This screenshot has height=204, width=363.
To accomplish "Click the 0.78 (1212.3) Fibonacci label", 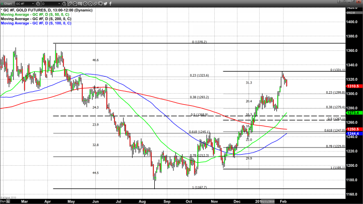I will tap(199, 156).
